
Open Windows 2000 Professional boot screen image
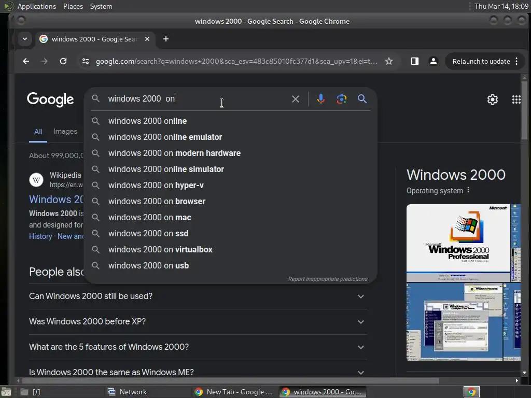pyautogui.click(x=458, y=243)
